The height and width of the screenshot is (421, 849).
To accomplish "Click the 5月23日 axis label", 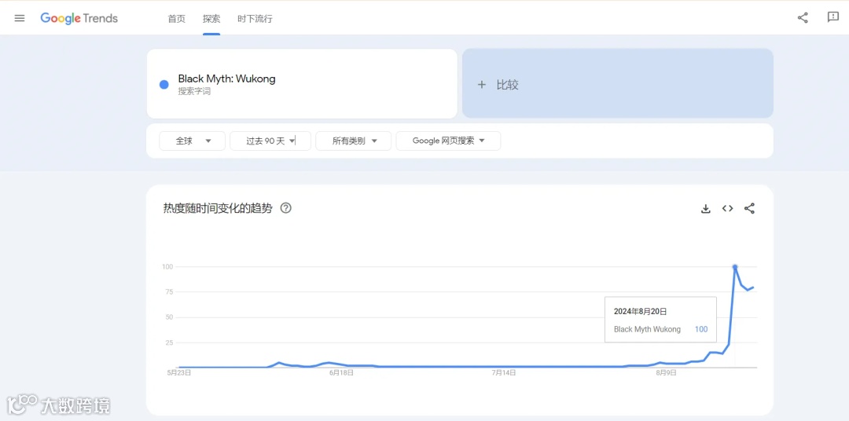I will [179, 373].
